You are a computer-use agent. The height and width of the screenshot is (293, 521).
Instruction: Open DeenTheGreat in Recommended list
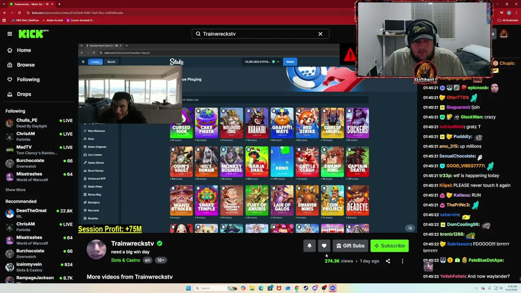(39, 213)
